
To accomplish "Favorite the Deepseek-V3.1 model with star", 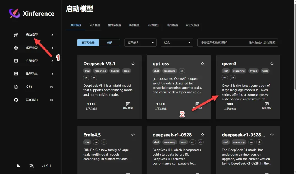I will click(133, 64).
